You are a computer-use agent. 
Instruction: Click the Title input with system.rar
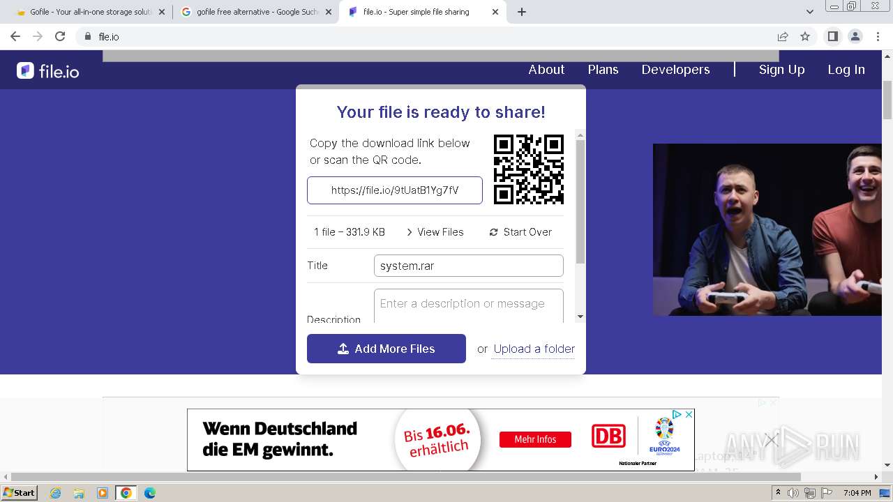pyautogui.click(x=469, y=266)
